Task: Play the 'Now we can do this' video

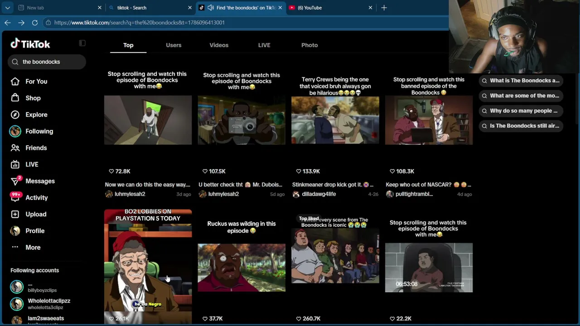Action: click(148, 120)
